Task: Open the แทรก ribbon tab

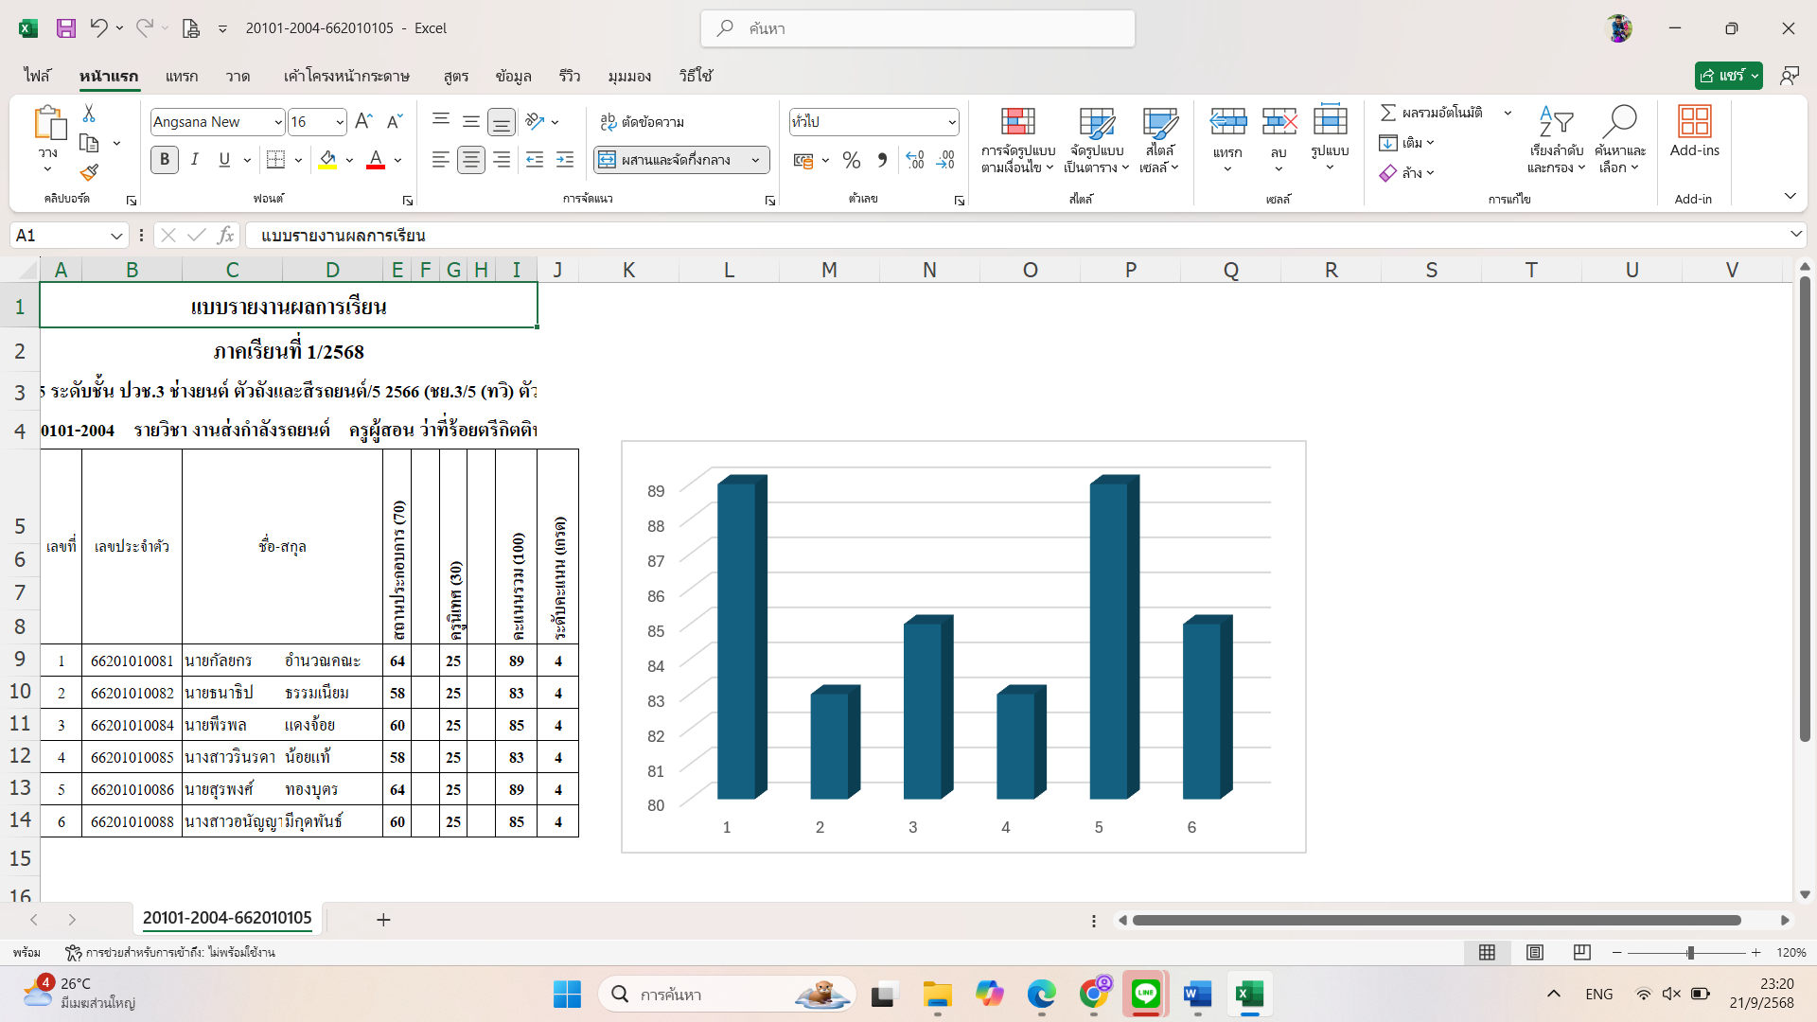Action: tap(181, 76)
